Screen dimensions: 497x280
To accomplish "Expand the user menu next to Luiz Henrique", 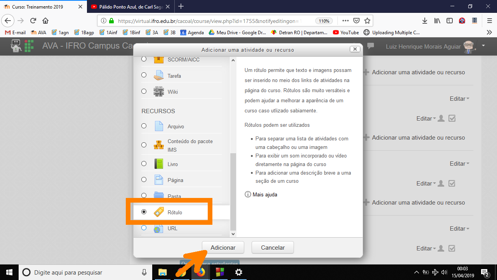I will (483, 46).
